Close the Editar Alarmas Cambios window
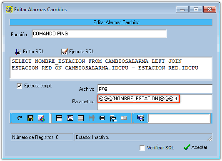This screenshot has width=222, height=161. click(210, 10)
